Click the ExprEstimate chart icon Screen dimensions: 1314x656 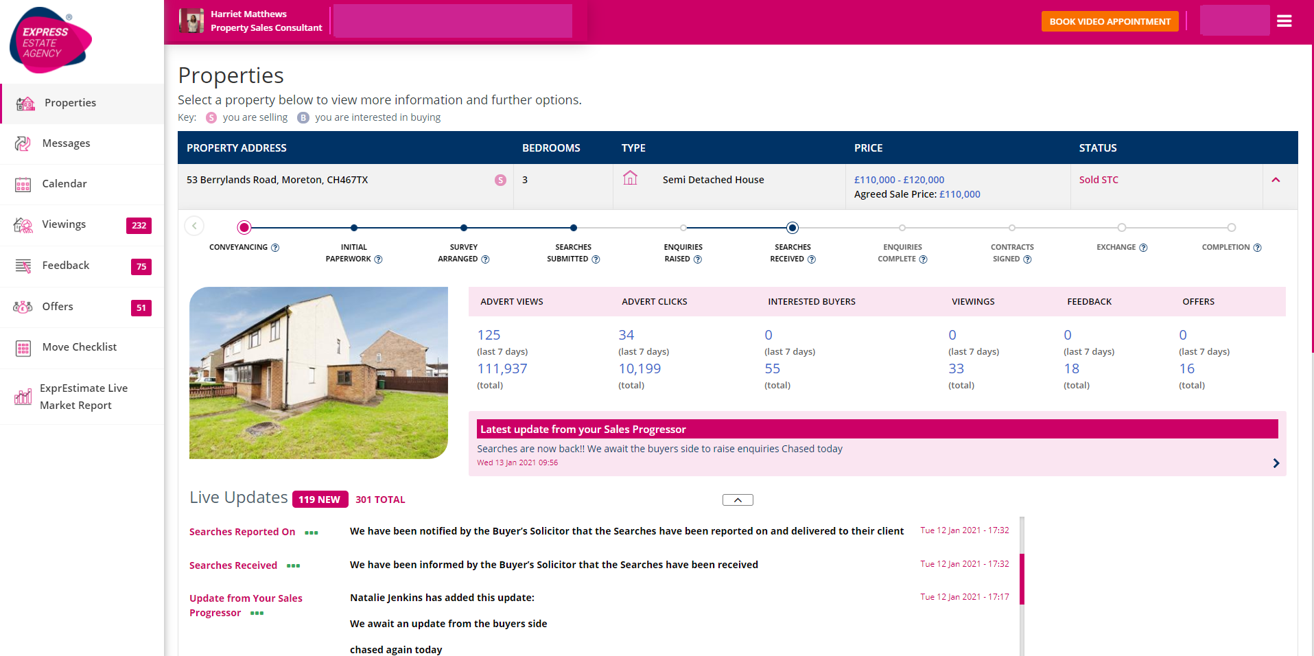tap(23, 397)
